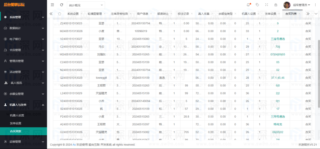Screen dimensions: 320x149
Task: Click the refresh icon in top bar
Action: tap(62, 5)
